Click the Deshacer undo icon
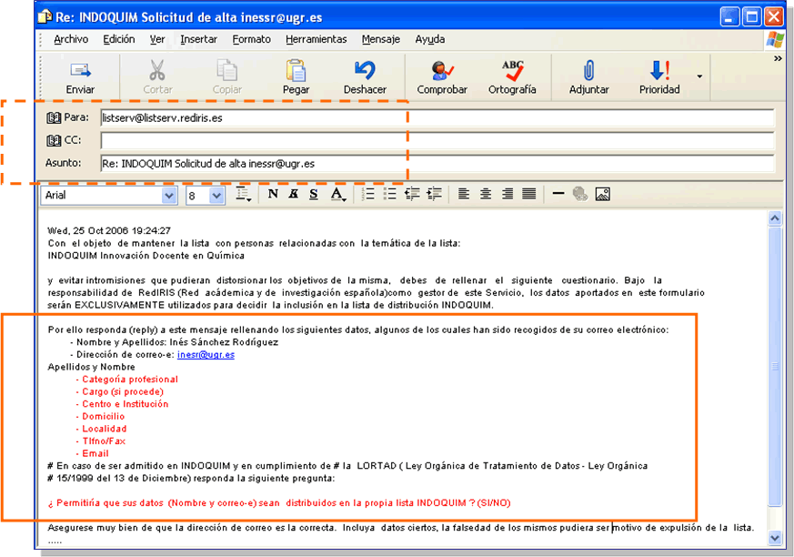Image resolution: width=794 pixels, height=557 pixels. 365,76
